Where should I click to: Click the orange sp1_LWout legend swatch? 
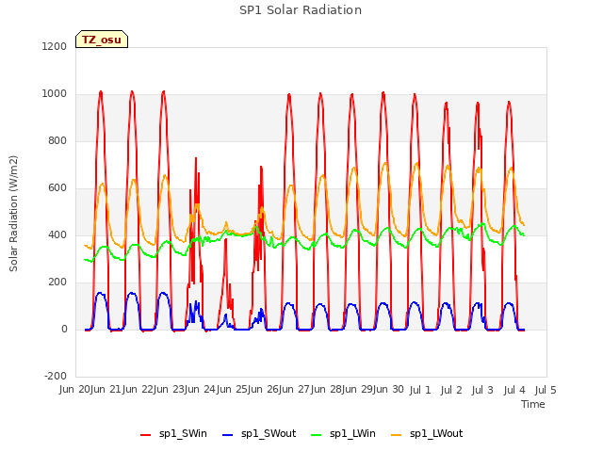click(396, 435)
